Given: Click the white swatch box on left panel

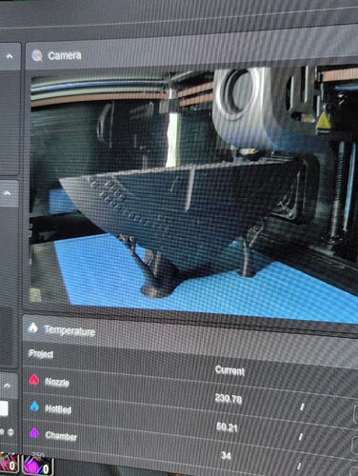Looking at the screenshot, I should (x=4, y=408).
